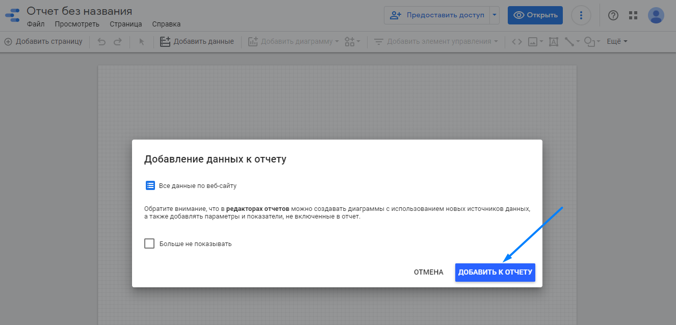Screen dimensions: 676x325
Task: Open the three-dot more options menu
Action: (581, 15)
